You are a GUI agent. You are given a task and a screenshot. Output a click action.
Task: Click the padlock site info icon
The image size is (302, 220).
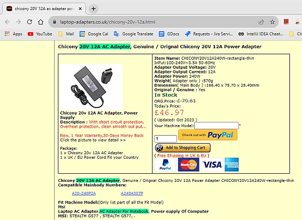click(x=54, y=22)
